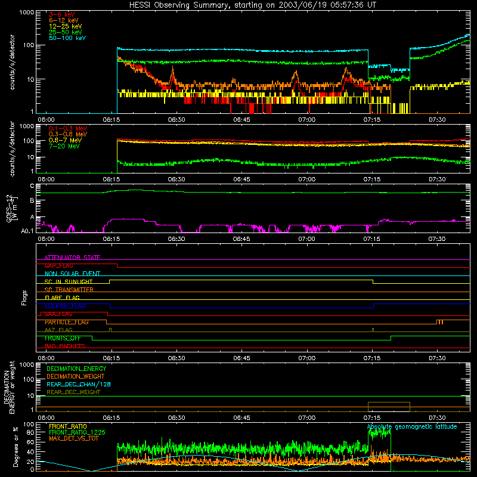Click the B level label on GOES axis
The width and height of the screenshot is (477, 477).
tap(32, 201)
